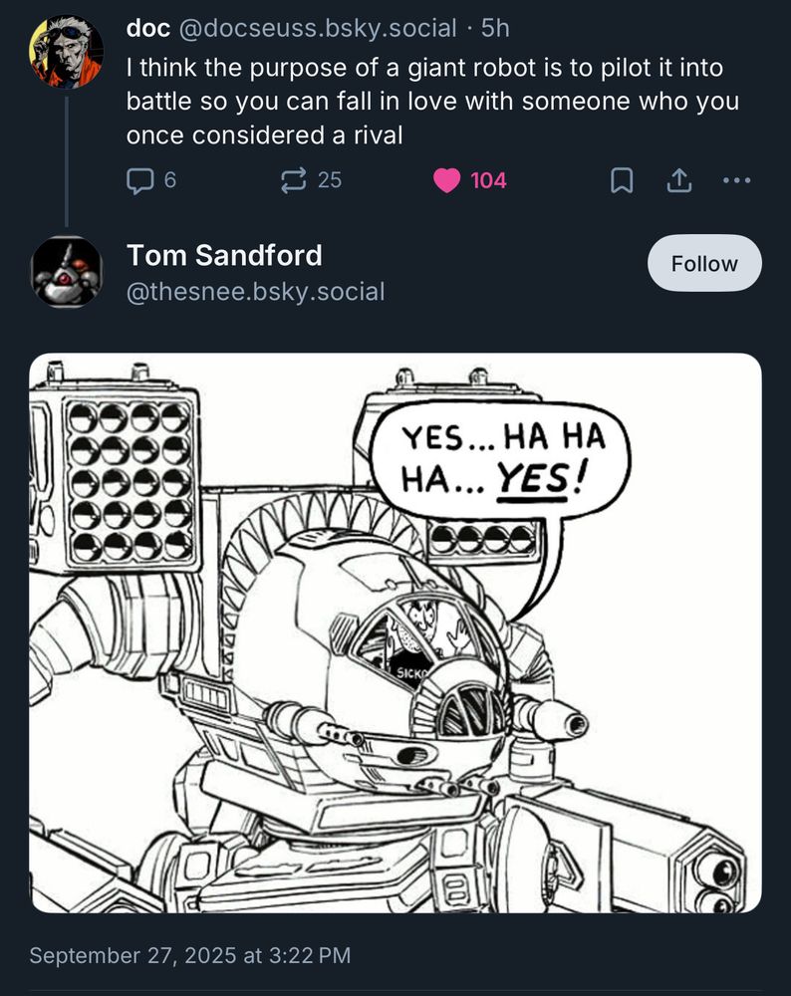
Task: Unlike doc's post via pink heart
Action: [447, 180]
